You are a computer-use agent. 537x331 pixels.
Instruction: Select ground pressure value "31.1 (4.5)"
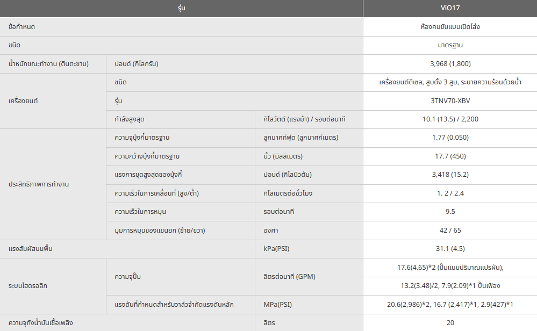(x=450, y=249)
